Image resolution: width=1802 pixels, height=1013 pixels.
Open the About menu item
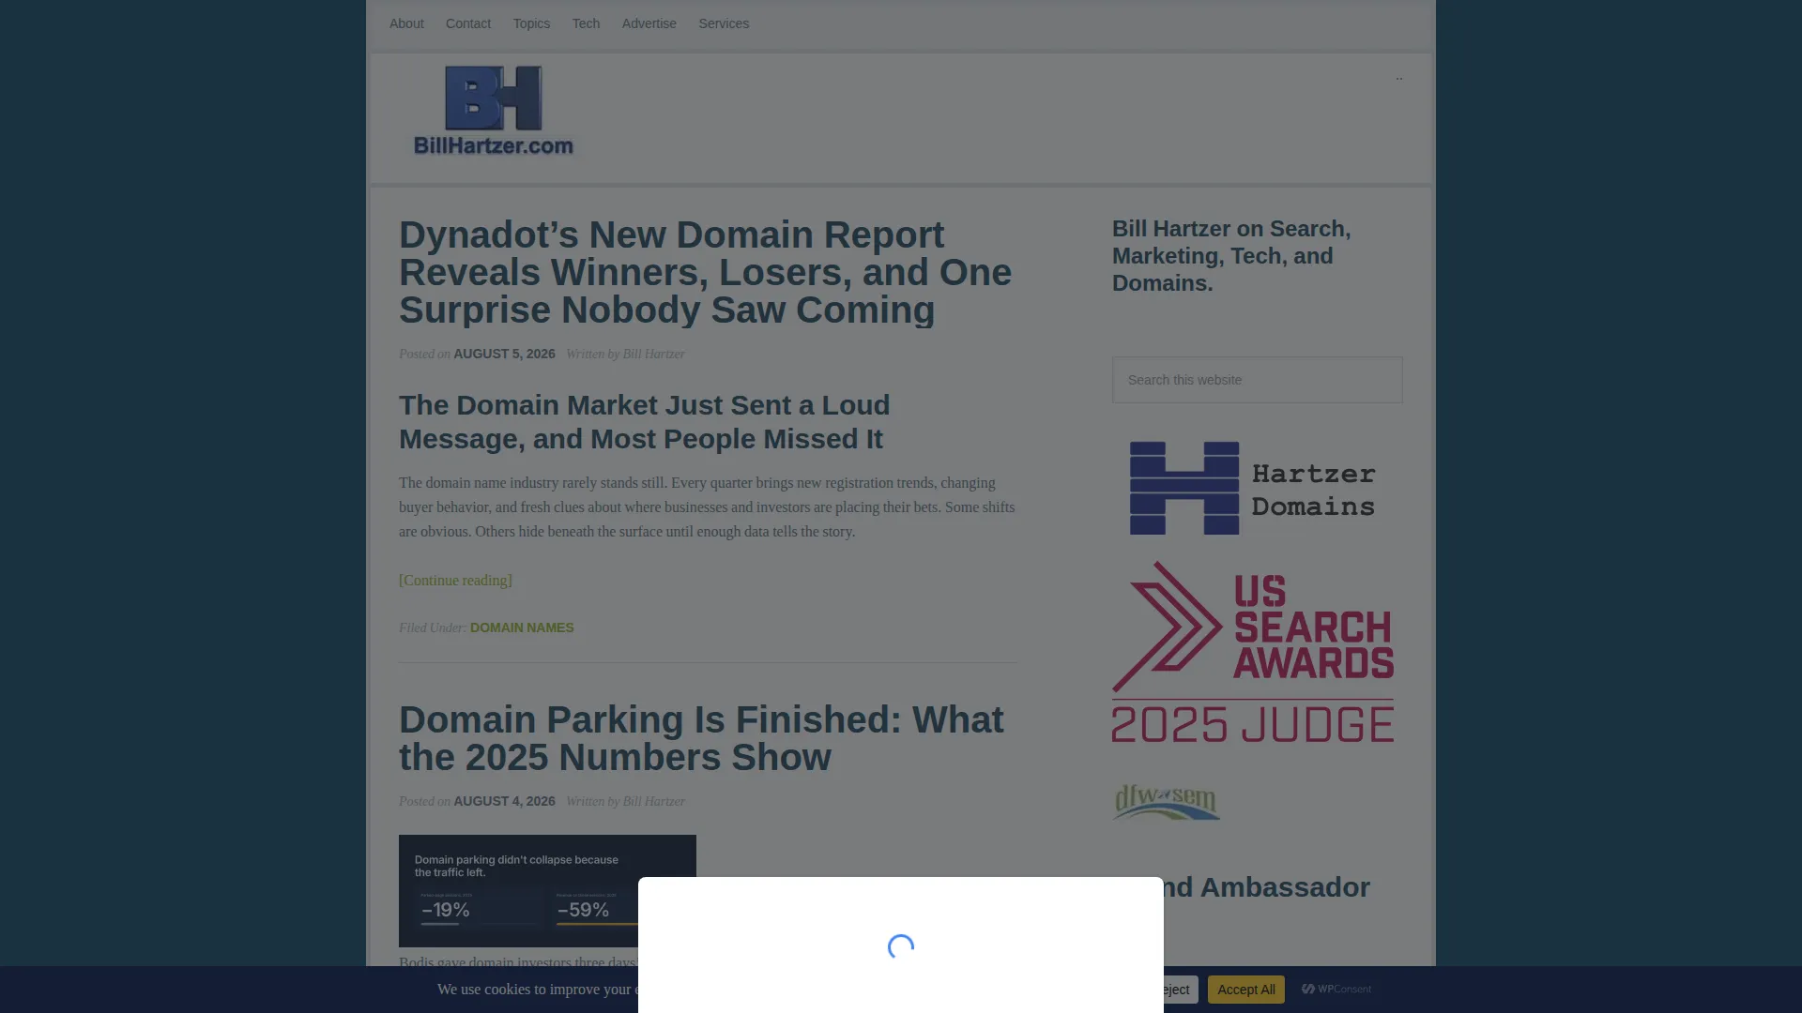[x=406, y=23]
